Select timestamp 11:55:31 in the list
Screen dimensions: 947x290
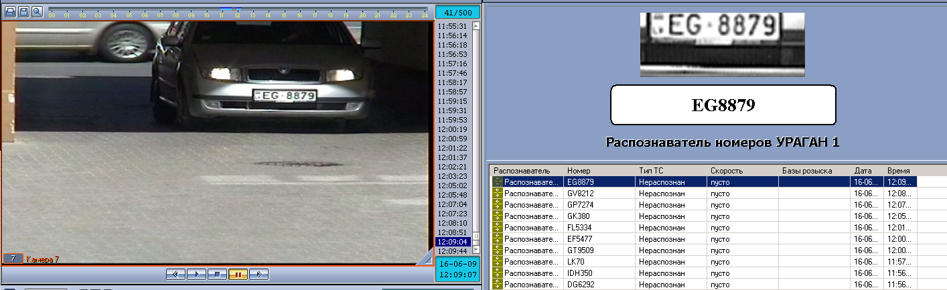point(452,26)
